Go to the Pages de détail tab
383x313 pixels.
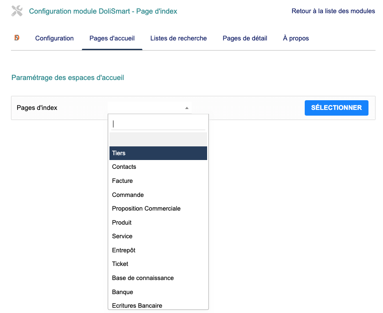(x=245, y=38)
